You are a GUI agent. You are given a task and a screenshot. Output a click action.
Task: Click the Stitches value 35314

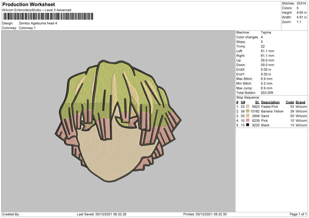tap(301, 4)
